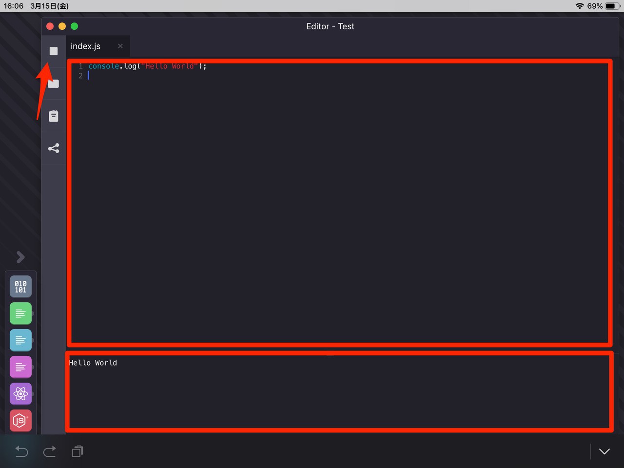This screenshot has width=624, height=468.
Task: Check the battery indicator in the status bar
Action: click(x=613, y=6)
